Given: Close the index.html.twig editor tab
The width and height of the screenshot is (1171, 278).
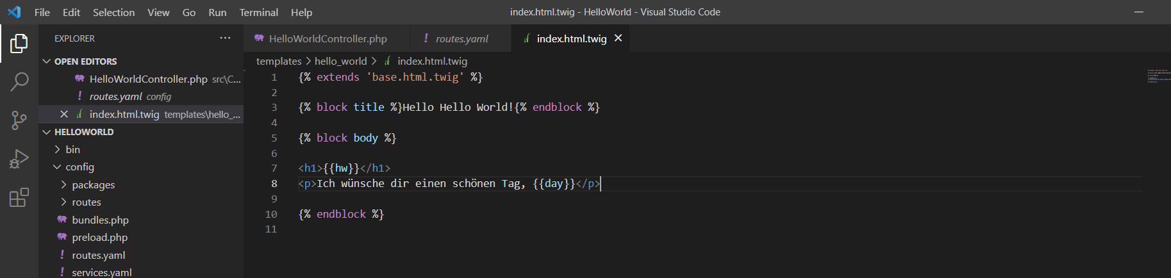Looking at the screenshot, I should (x=618, y=38).
